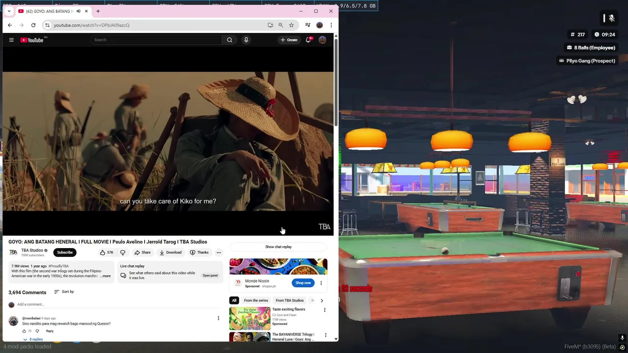Click the browser address bar URL

(92, 25)
